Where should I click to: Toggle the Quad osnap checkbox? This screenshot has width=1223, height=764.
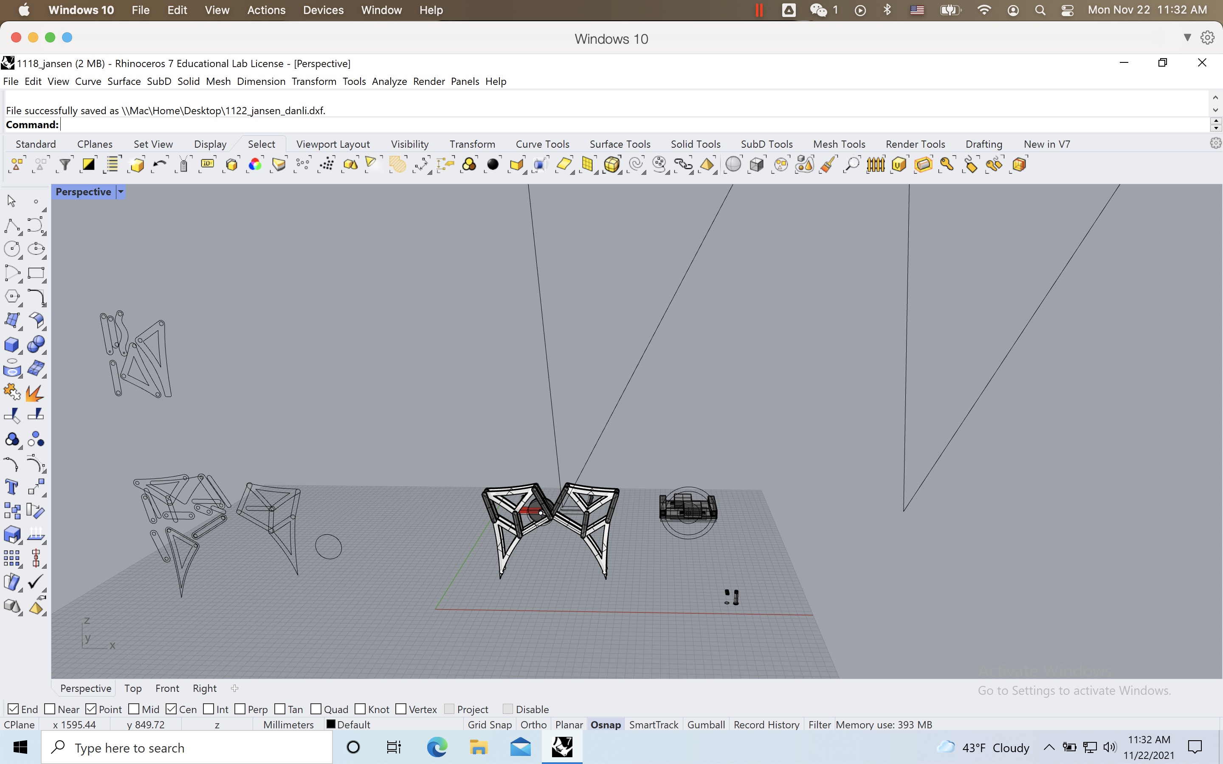[316, 709]
